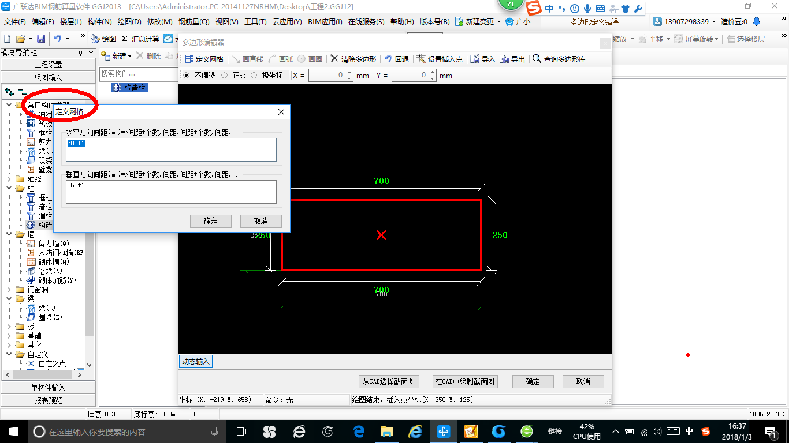
Task: Click the soft keyboard icon in Sogou toolbar
Action: click(x=600, y=9)
